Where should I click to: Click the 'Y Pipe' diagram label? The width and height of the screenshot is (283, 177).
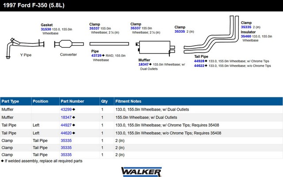[x=26, y=55]
